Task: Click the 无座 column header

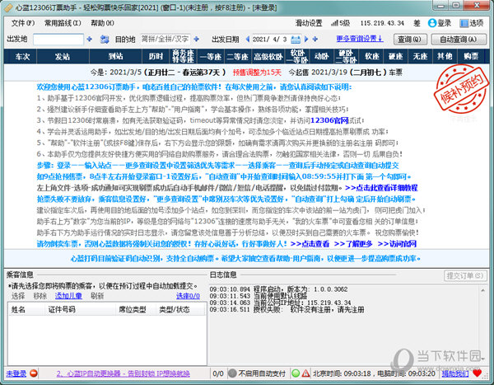Action: [x=420, y=57]
